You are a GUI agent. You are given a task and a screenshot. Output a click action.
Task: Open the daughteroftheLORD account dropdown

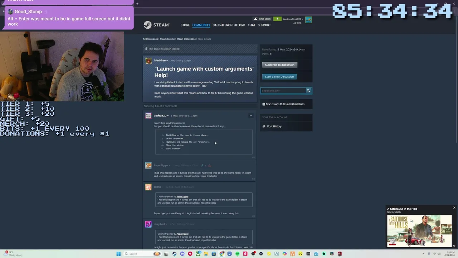[293, 19]
